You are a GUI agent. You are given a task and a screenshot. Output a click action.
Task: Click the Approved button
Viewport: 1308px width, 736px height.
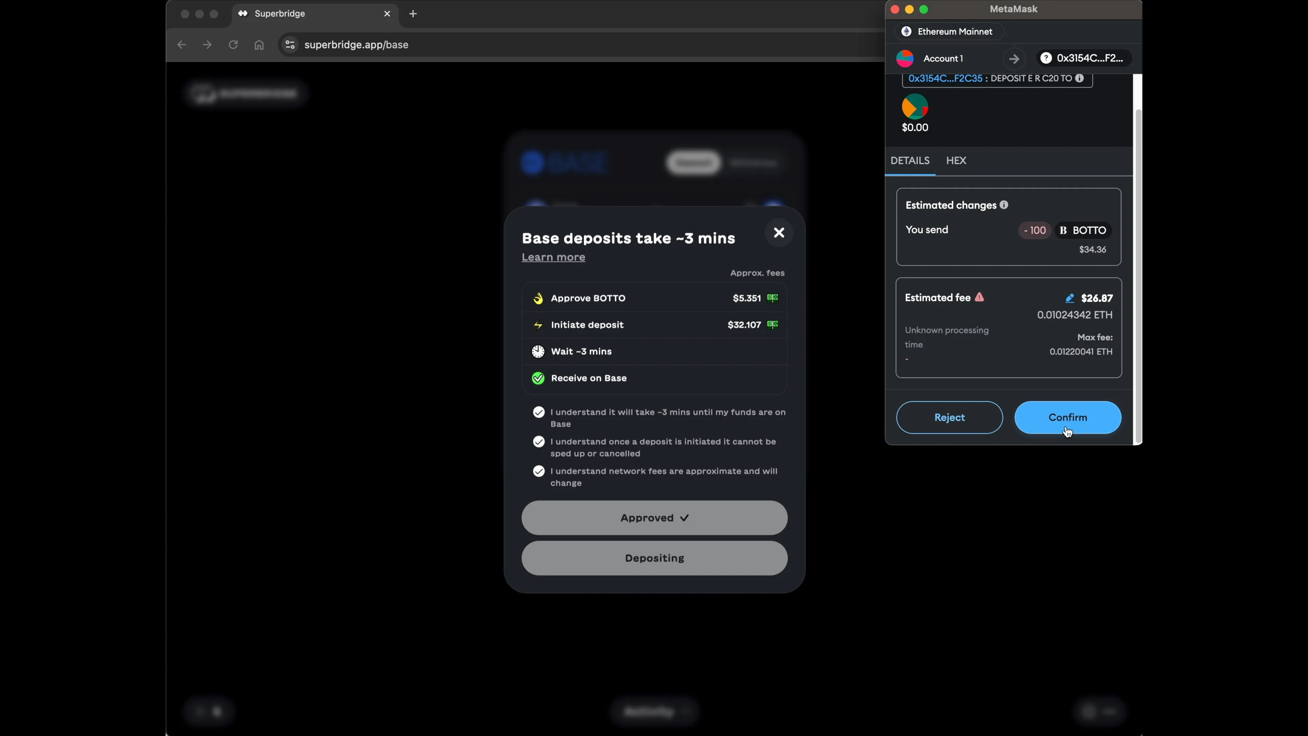tap(654, 518)
